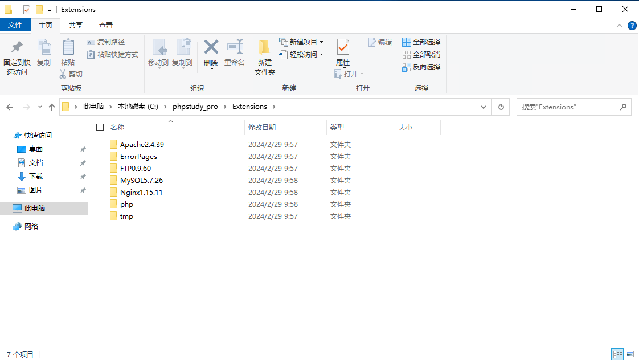Toggle the select-all checkbox in header
The image size is (639, 360).
(x=100, y=128)
